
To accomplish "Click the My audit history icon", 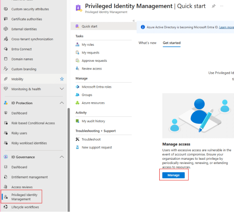I will point(77,121).
